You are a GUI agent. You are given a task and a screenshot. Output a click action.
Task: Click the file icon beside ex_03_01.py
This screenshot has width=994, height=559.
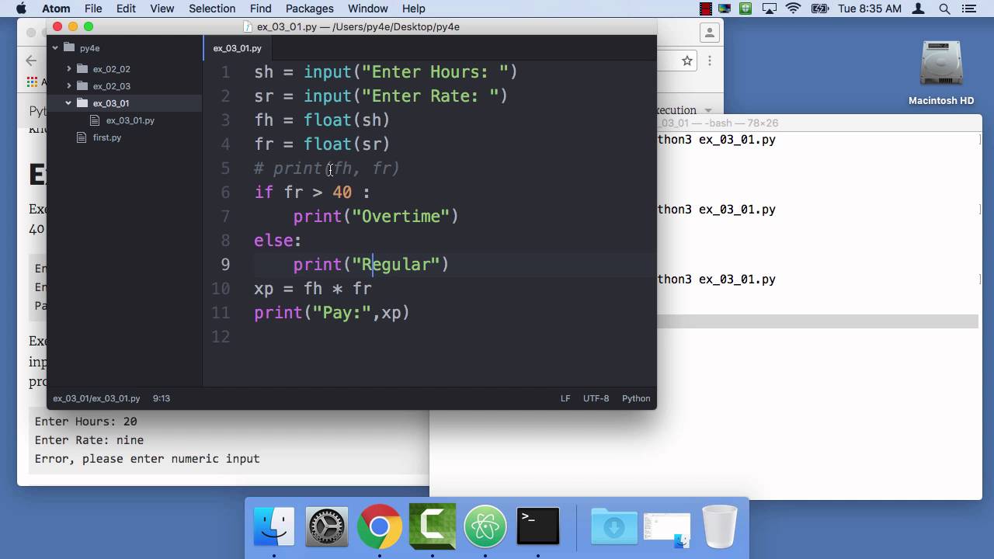pyautogui.click(x=95, y=120)
